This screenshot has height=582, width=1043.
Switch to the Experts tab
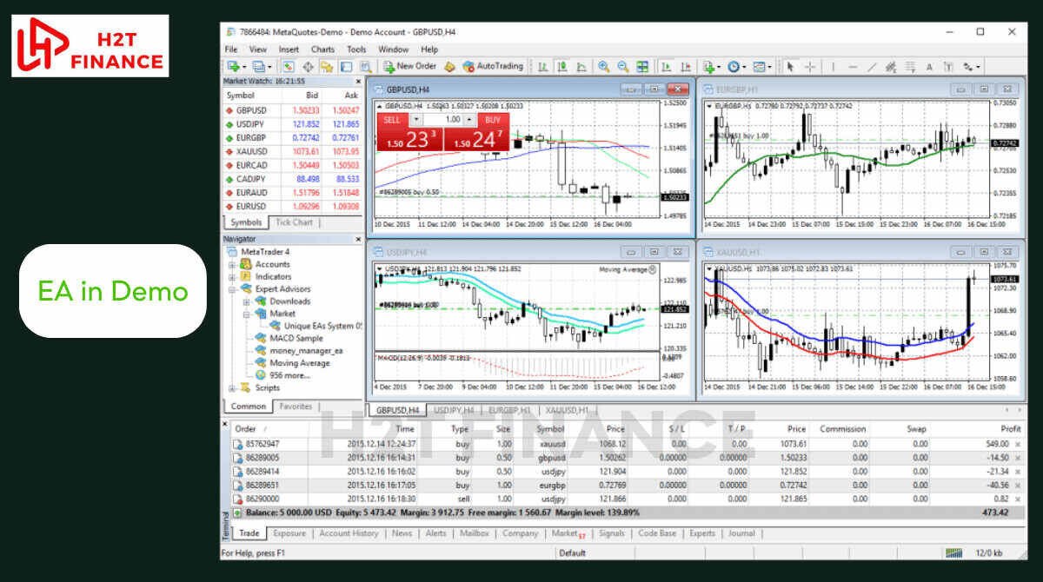click(702, 533)
